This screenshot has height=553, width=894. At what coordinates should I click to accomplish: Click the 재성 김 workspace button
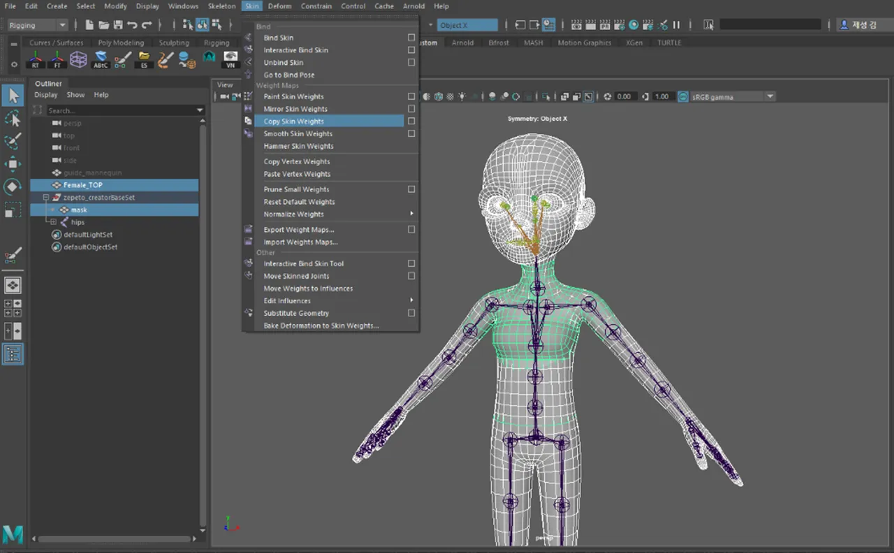click(x=860, y=24)
